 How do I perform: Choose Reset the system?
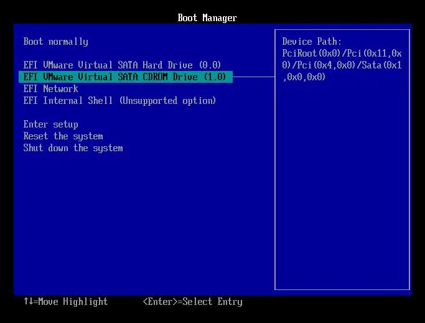pos(63,136)
